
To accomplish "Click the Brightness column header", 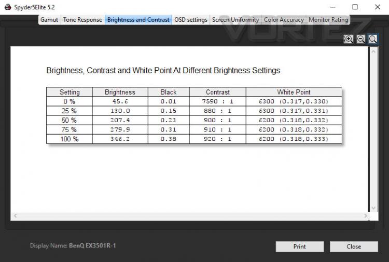I will (120, 92).
